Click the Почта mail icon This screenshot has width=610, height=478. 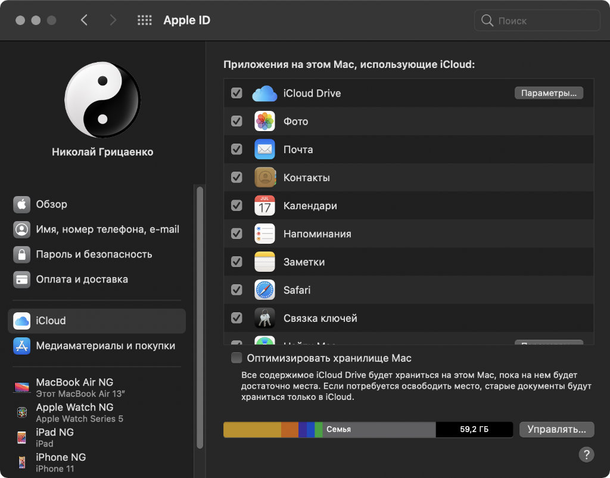pos(264,150)
